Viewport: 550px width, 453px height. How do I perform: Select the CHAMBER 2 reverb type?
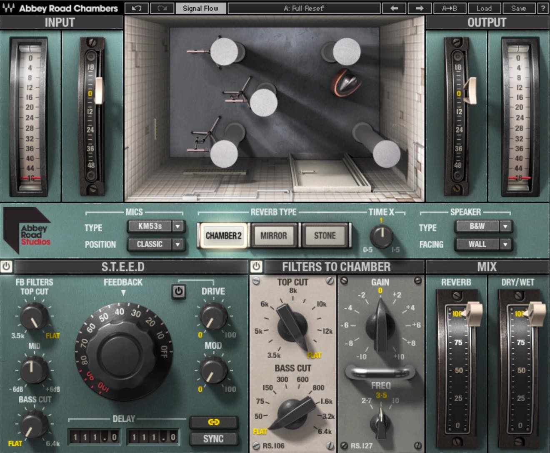pyautogui.click(x=223, y=236)
